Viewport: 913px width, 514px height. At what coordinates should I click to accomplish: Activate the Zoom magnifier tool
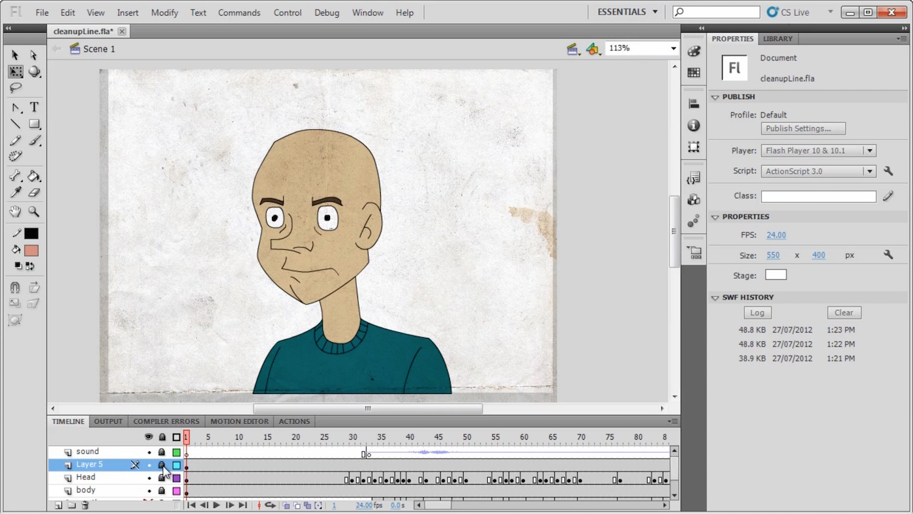34,212
